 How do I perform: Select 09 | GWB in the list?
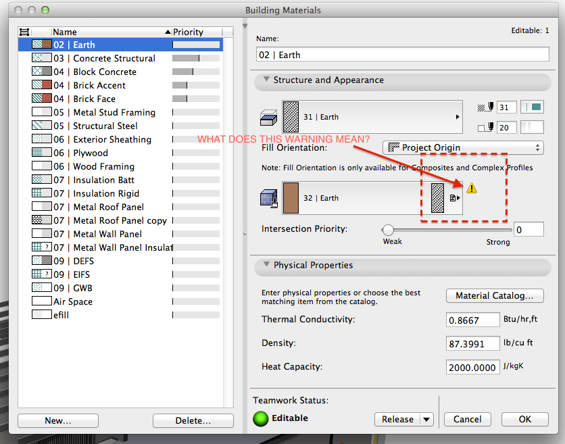click(120, 288)
